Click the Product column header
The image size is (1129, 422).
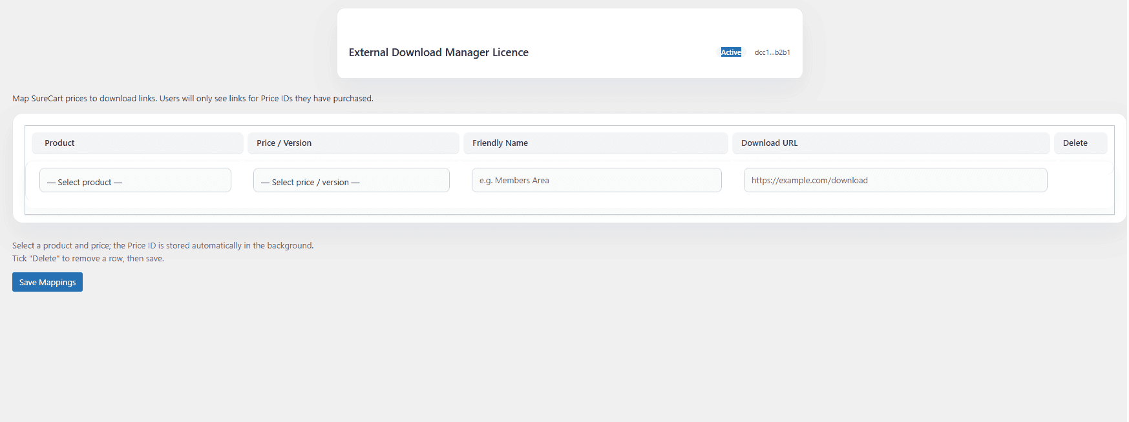[138, 143]
